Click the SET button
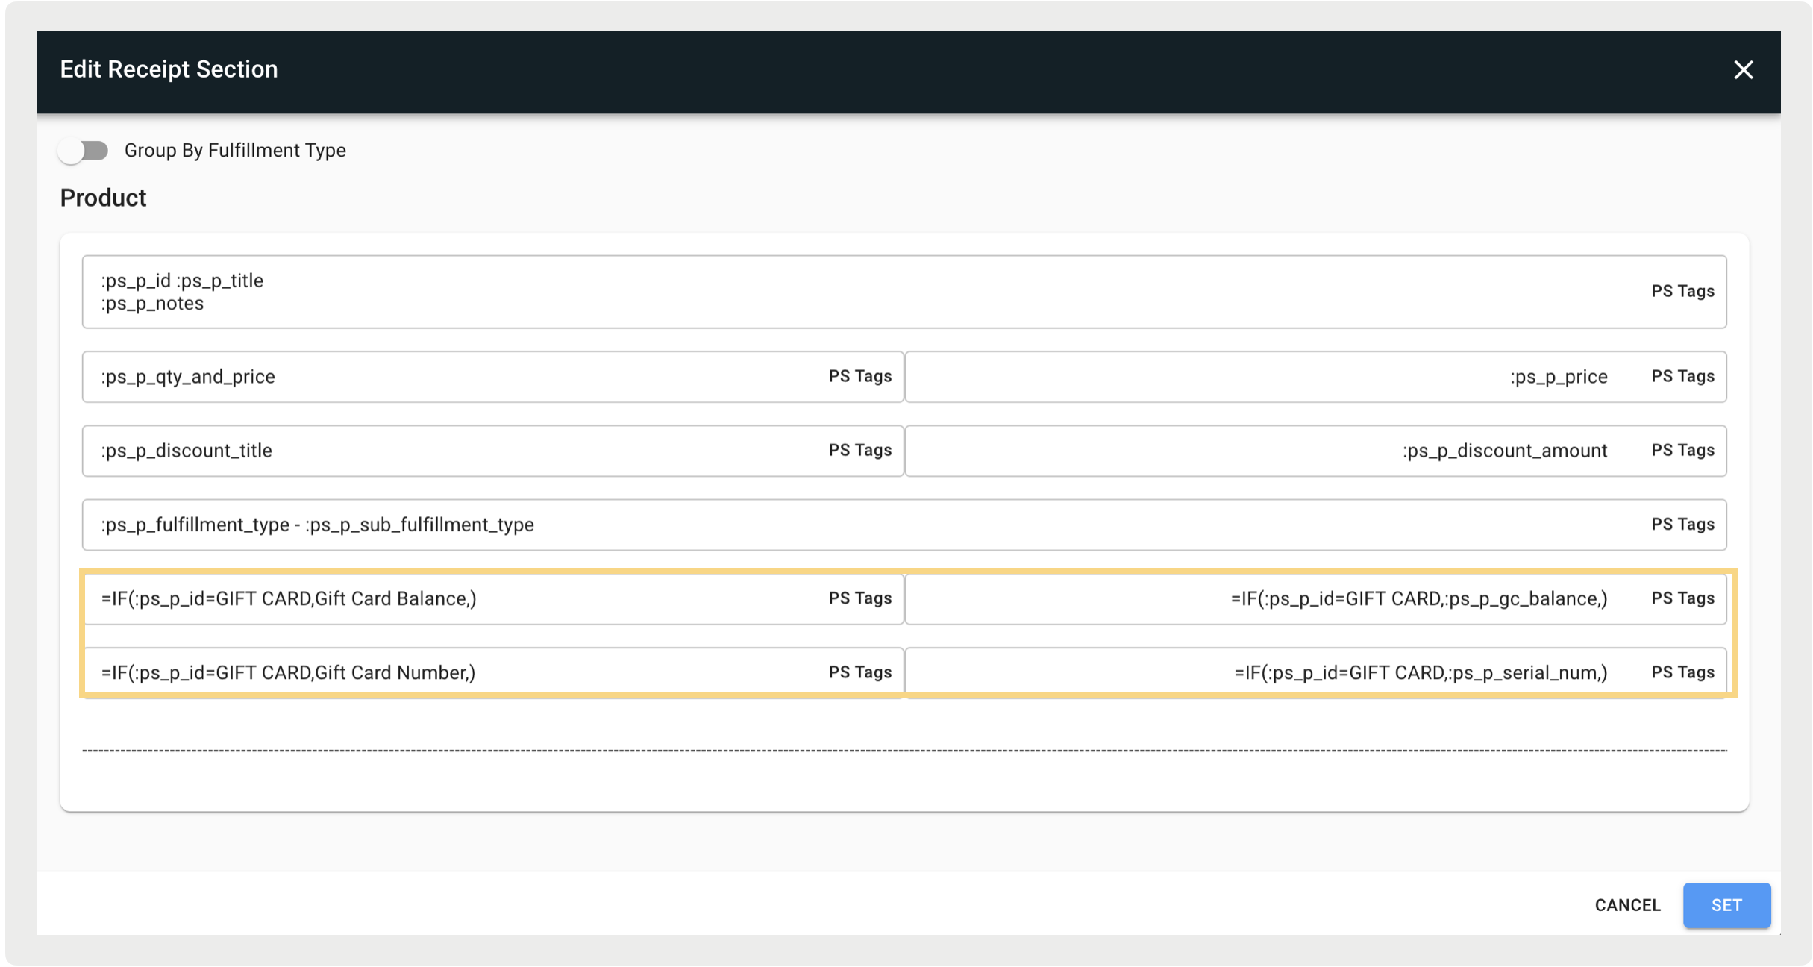This screenshot has width=1813, height=967. tap(1726, 904)
